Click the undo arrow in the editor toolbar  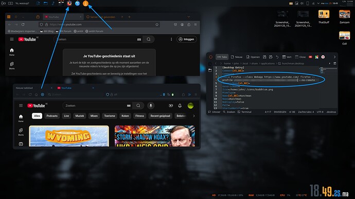tap(277, 57)
